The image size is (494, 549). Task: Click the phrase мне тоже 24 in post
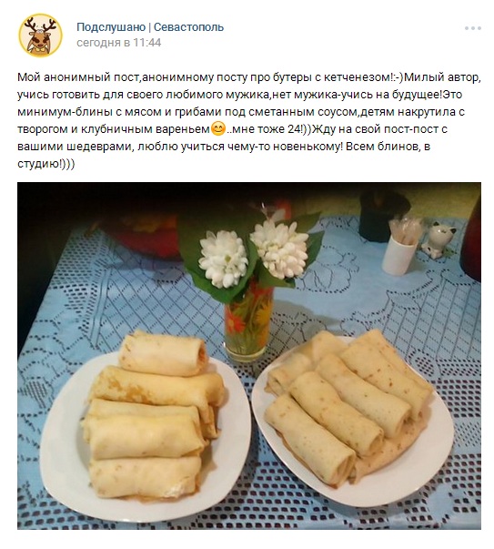click(x=267, y=129)
